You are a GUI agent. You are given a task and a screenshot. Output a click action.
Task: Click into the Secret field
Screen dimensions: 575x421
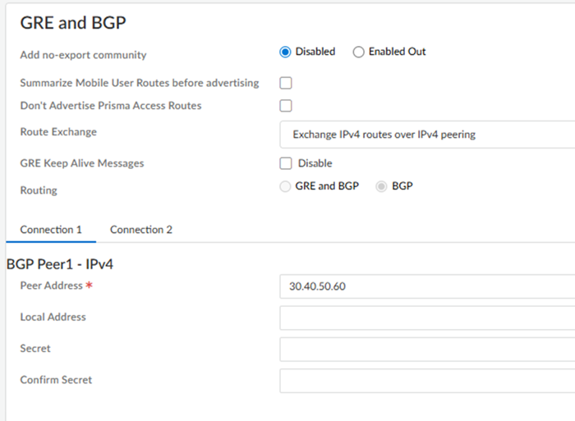tap(427, 350)
